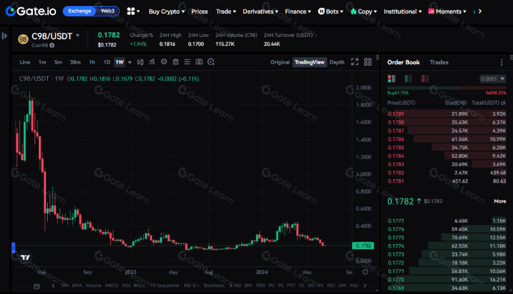Toggle the EMA indicator
The height and width of the screenshot is (294, 513).
(77, 286)
